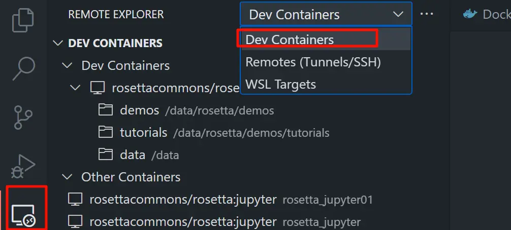The image size is (511, 230).
Task: Click monitor icon beside rosetta_jupyter01 container
Action: 75,199
